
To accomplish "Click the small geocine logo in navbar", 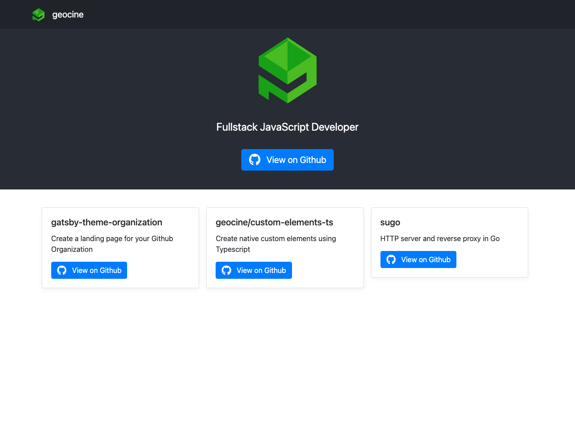I will [39, 15].
